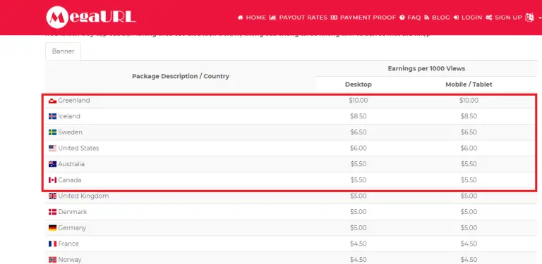Click Sweden Desktop rate $6.50
The image size is (542, 264).
358,132
